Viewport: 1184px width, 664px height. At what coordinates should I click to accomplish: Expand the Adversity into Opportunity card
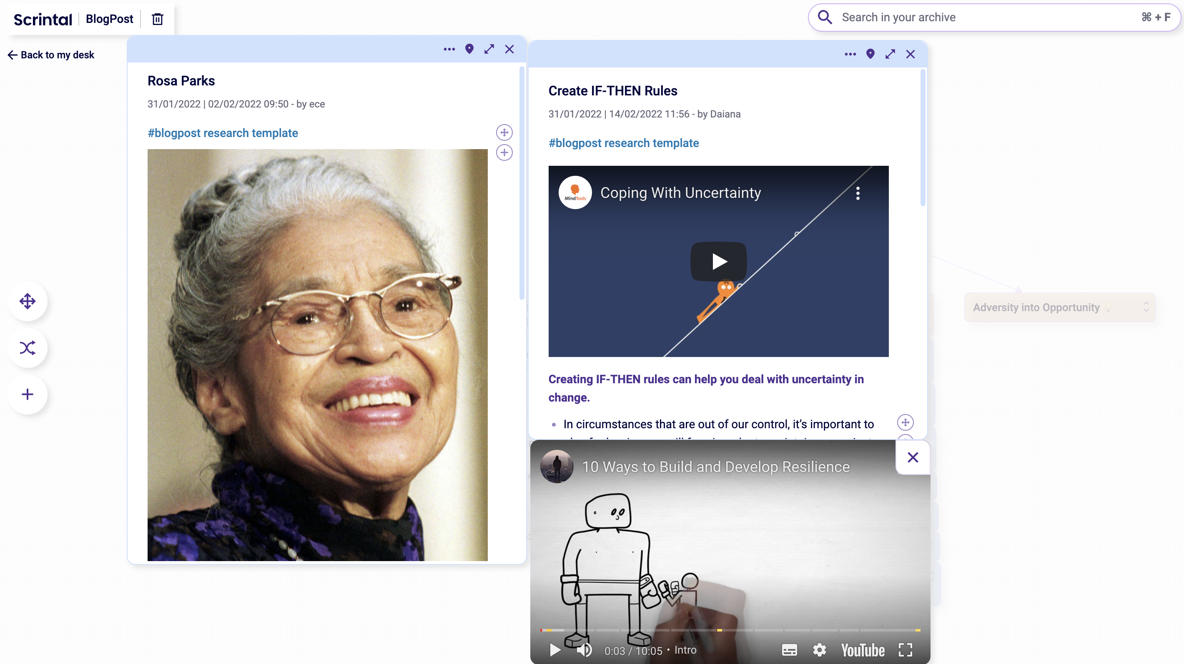(1146, 307)
